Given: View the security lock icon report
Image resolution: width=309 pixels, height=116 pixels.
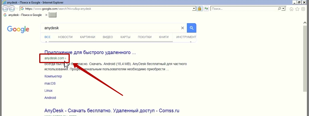Looking at the screenshot, I should click(200, 9).
